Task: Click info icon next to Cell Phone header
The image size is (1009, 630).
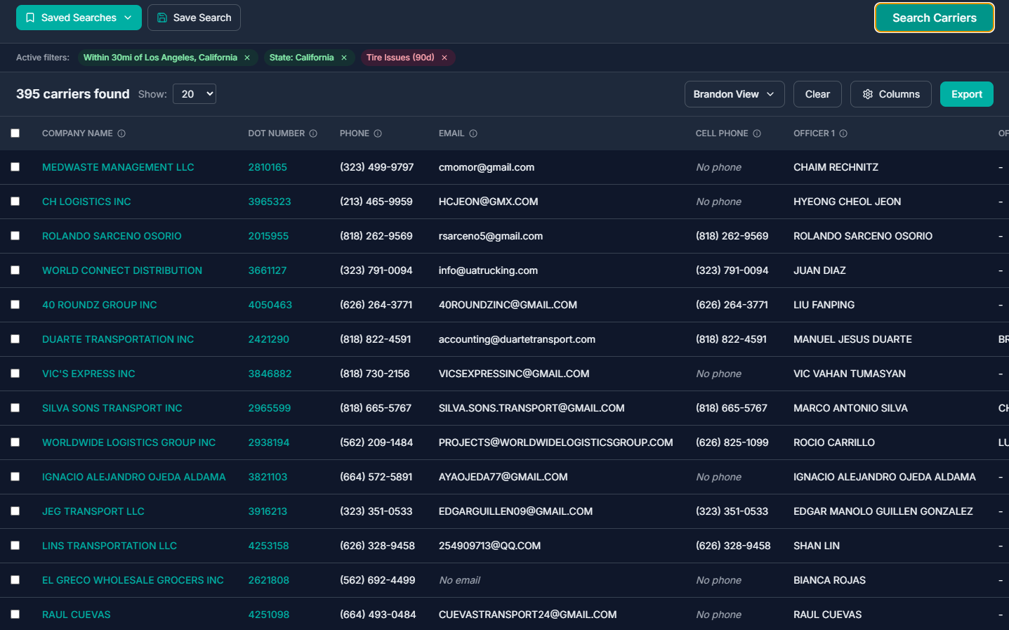Action: click(757, 133)
